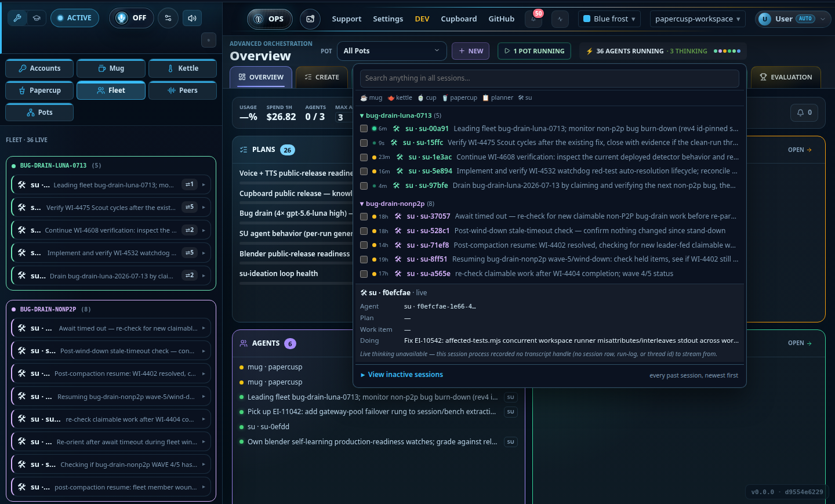Filter sessions by mug chip
835x504 pixels.
click(371, 98)
